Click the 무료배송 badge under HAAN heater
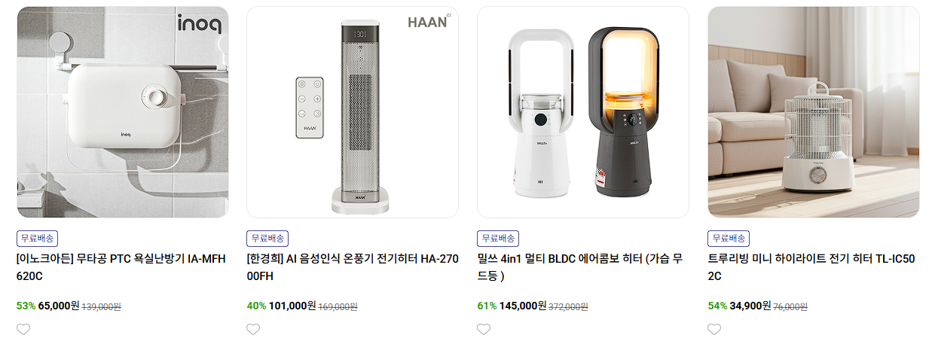The height and width of the screenshot is (341, 935). click(x=268, y=239)
